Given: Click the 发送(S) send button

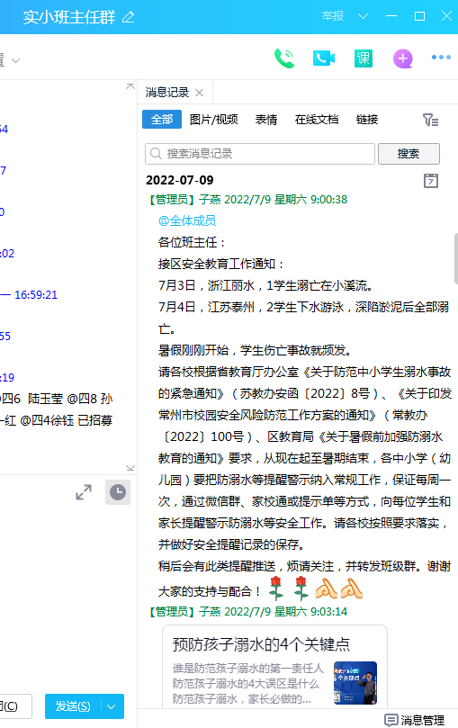Looking at the screenshot, I should click(73, 706).
